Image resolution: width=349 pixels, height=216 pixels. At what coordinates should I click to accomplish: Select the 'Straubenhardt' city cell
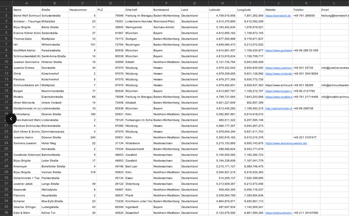[139, 149]
